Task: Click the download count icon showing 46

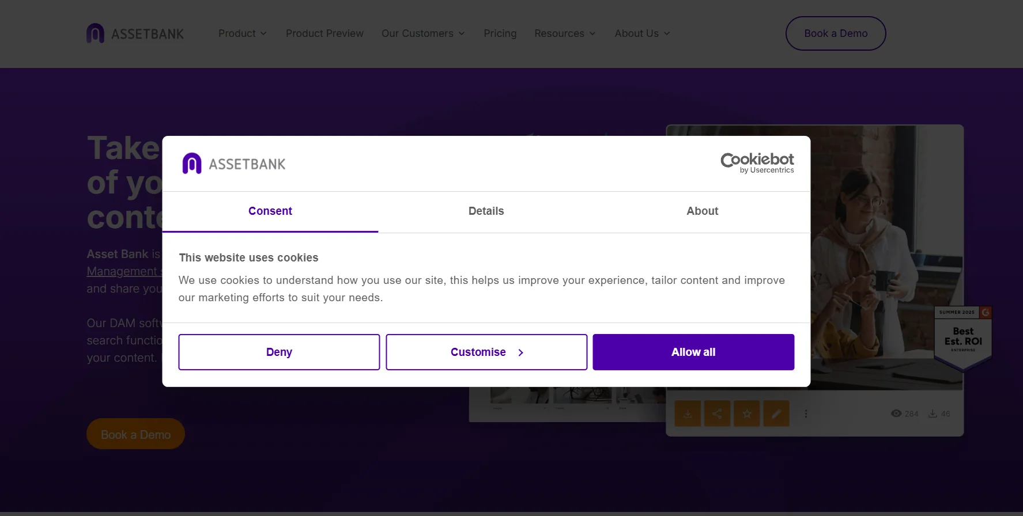Action: coord(933,413)
